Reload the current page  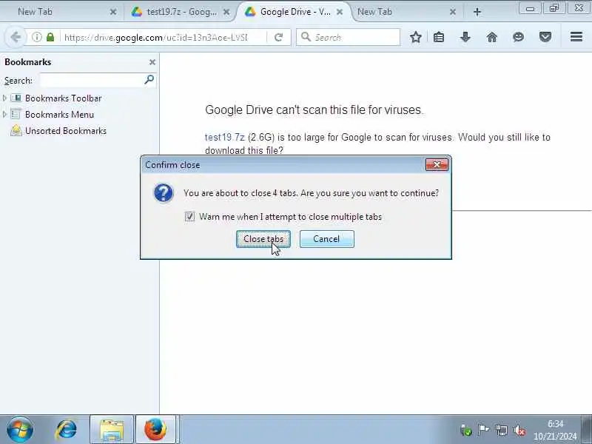[279, 38]
